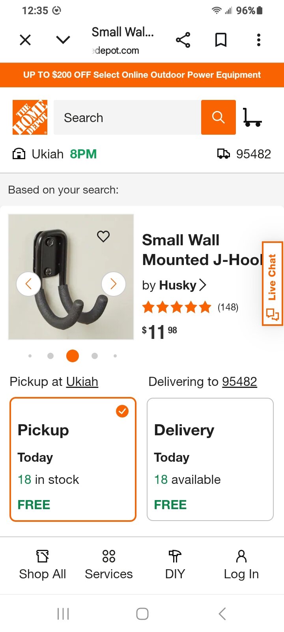Open the Services tab
The width and height of the screenshot is (284, 632).
coord(109,565)
